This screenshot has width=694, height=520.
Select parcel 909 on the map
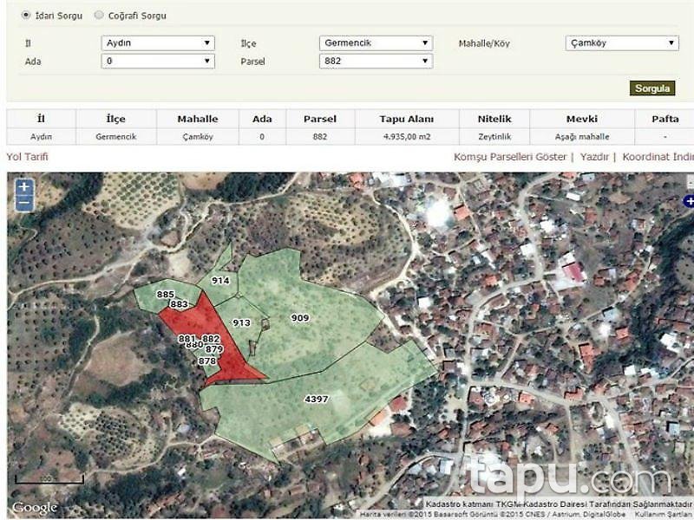click(300, 318)
